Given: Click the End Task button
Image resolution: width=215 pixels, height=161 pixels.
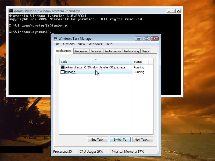Looking at the screenshot, I should [x=97, y=140].
